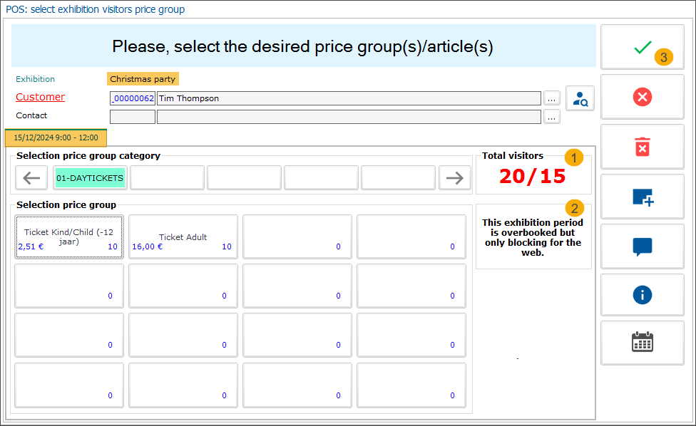
Task: Click the red trash delete icon
Action: click(x=643, y=147)
